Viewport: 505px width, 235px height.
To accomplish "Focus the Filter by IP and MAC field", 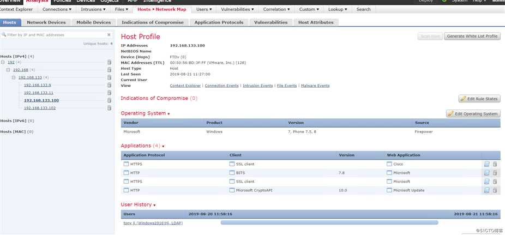I will tap(57, 35).
